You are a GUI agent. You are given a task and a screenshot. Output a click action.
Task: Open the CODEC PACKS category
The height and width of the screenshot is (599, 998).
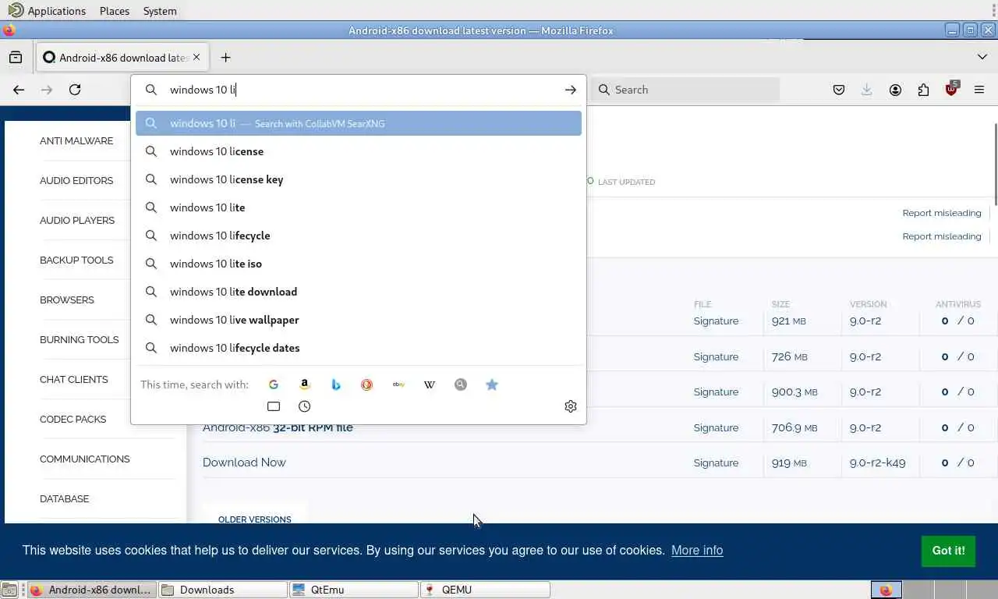click(x=73, y=420)
